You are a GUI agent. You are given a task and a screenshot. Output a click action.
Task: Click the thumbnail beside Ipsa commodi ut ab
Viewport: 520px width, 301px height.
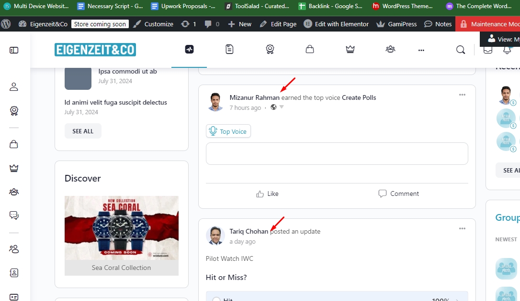click(78, 79)
